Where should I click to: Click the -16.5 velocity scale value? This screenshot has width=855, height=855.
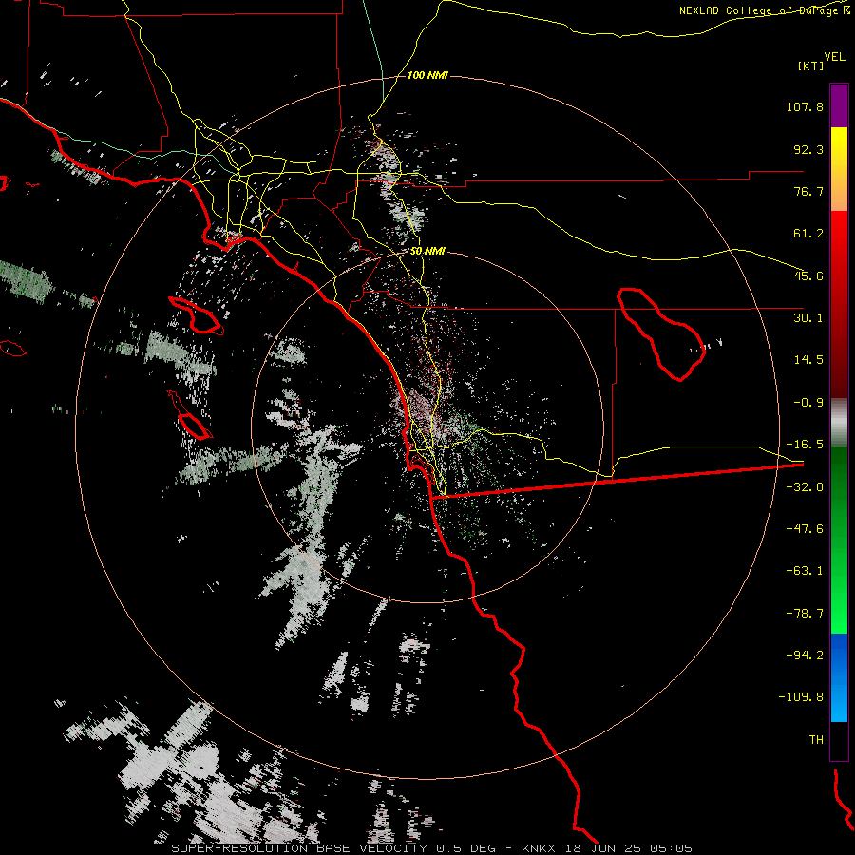(x=805, y=445)
